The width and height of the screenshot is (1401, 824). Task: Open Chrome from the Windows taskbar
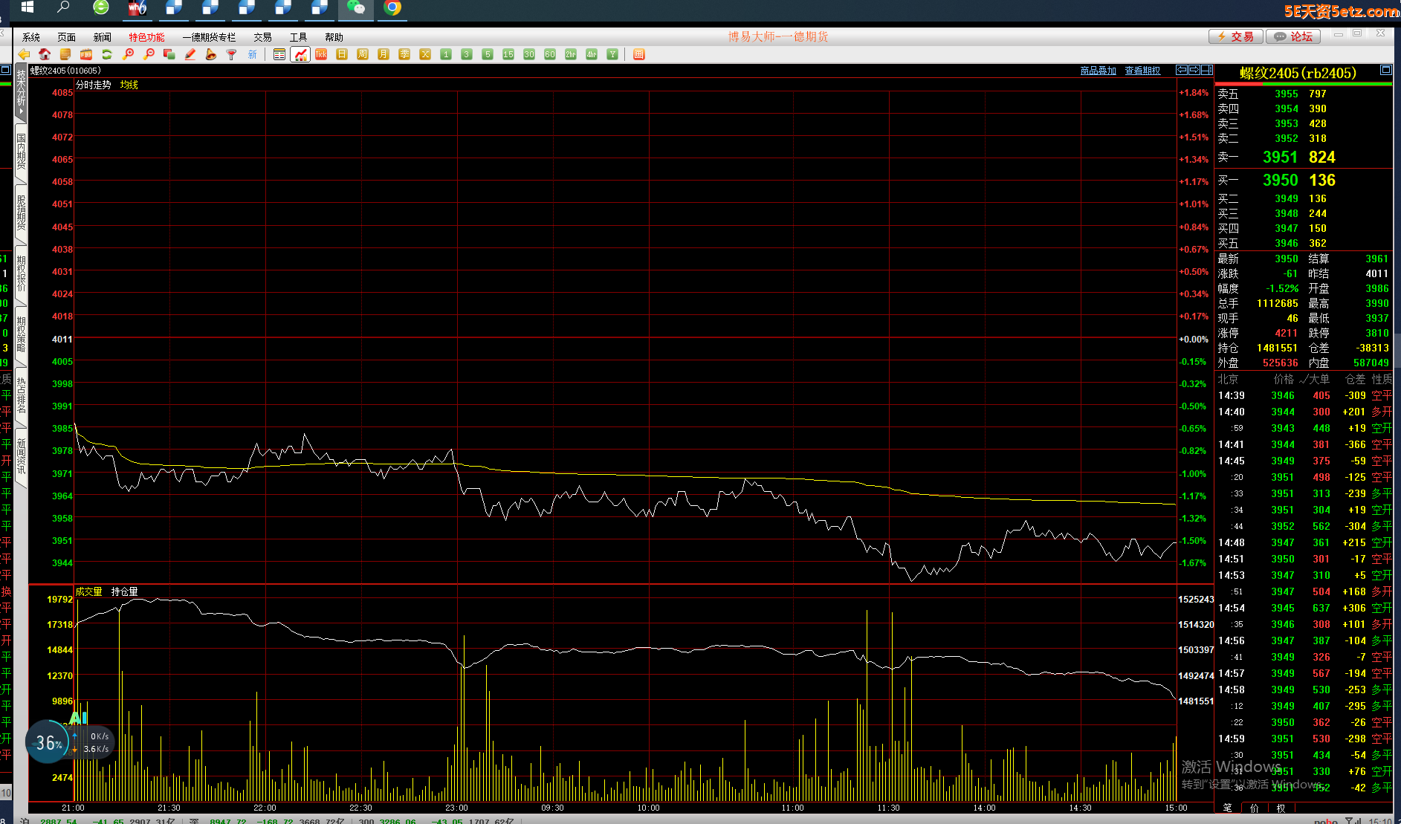(x=392, y=8)
